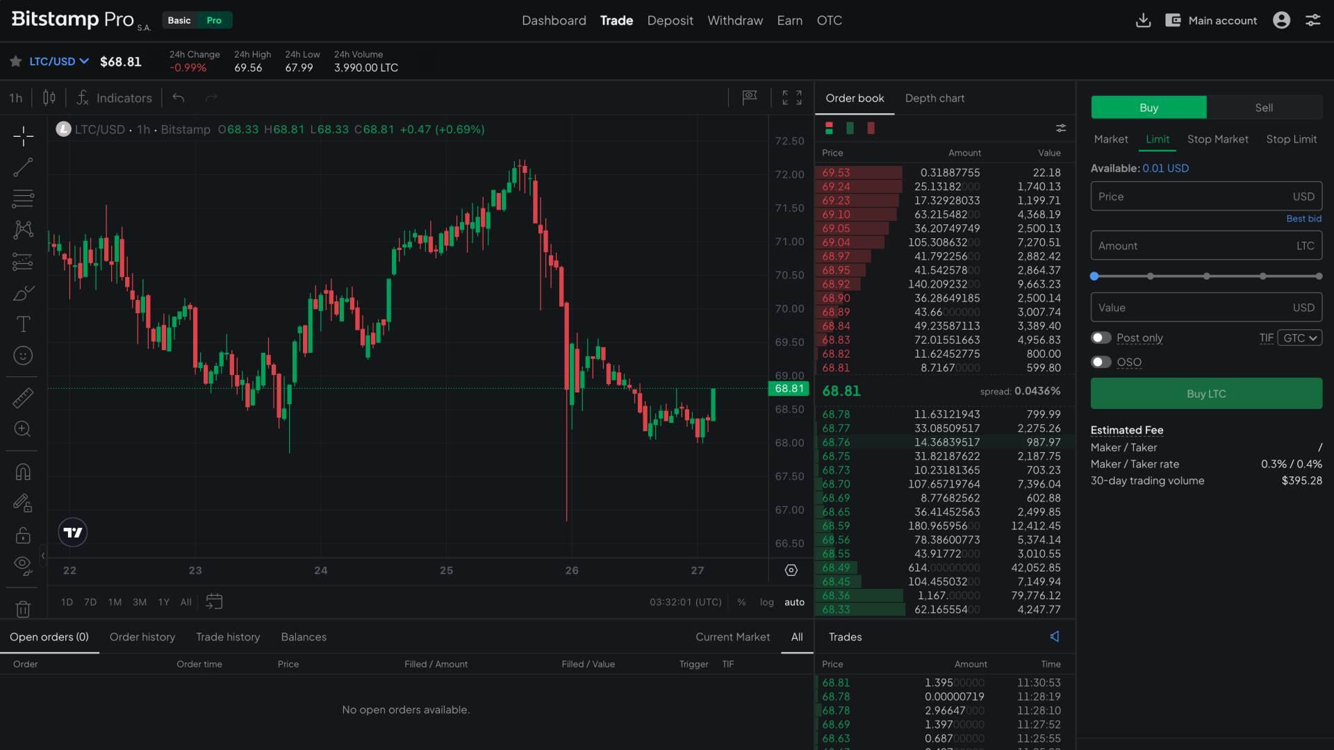Click the Buy LTC button
The height and width of the screenshot is (750, 1334).
(1206, 393)
